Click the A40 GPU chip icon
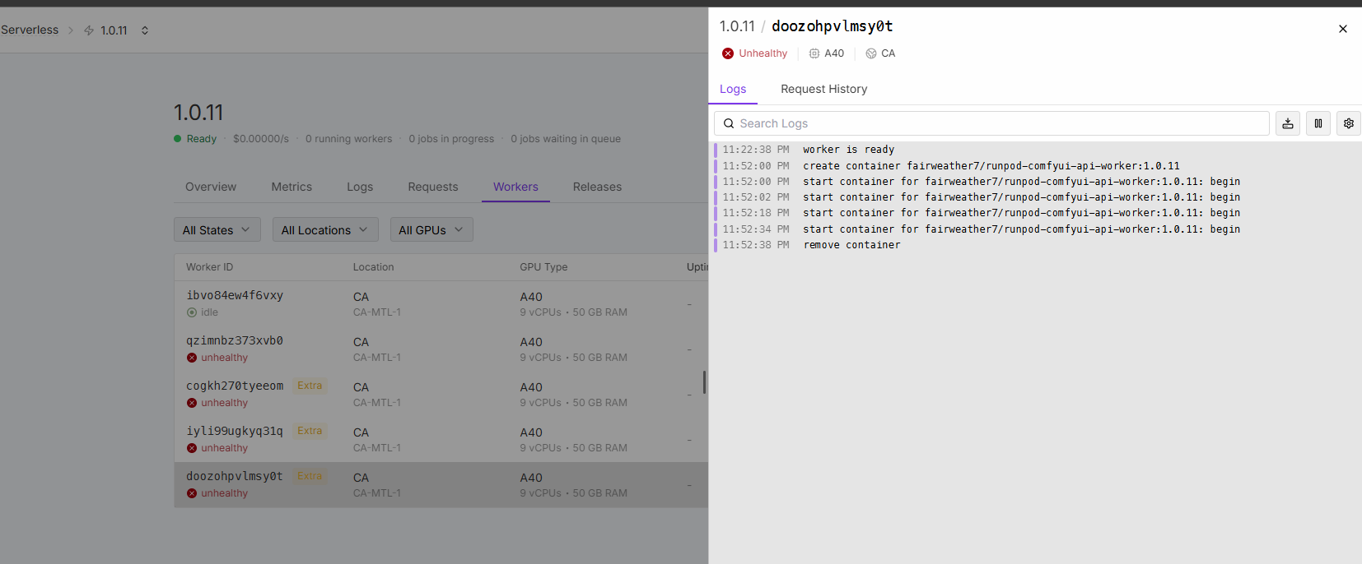 814,53
